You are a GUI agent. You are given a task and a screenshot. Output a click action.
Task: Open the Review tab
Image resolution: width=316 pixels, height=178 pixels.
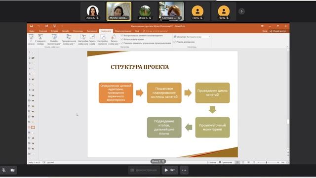coord(123,31)
